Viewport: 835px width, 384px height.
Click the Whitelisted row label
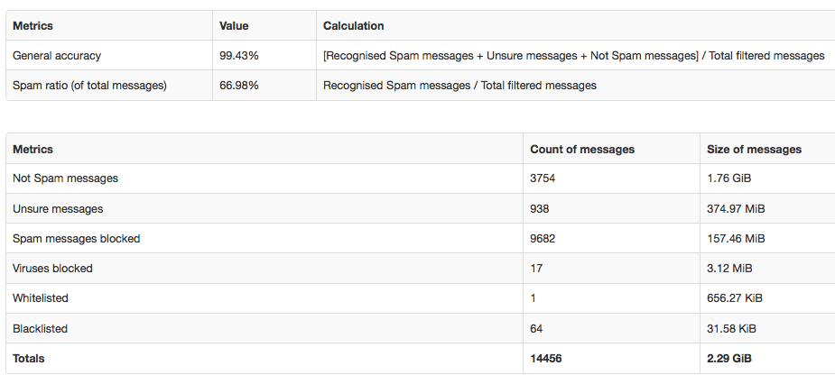(41, 297)
